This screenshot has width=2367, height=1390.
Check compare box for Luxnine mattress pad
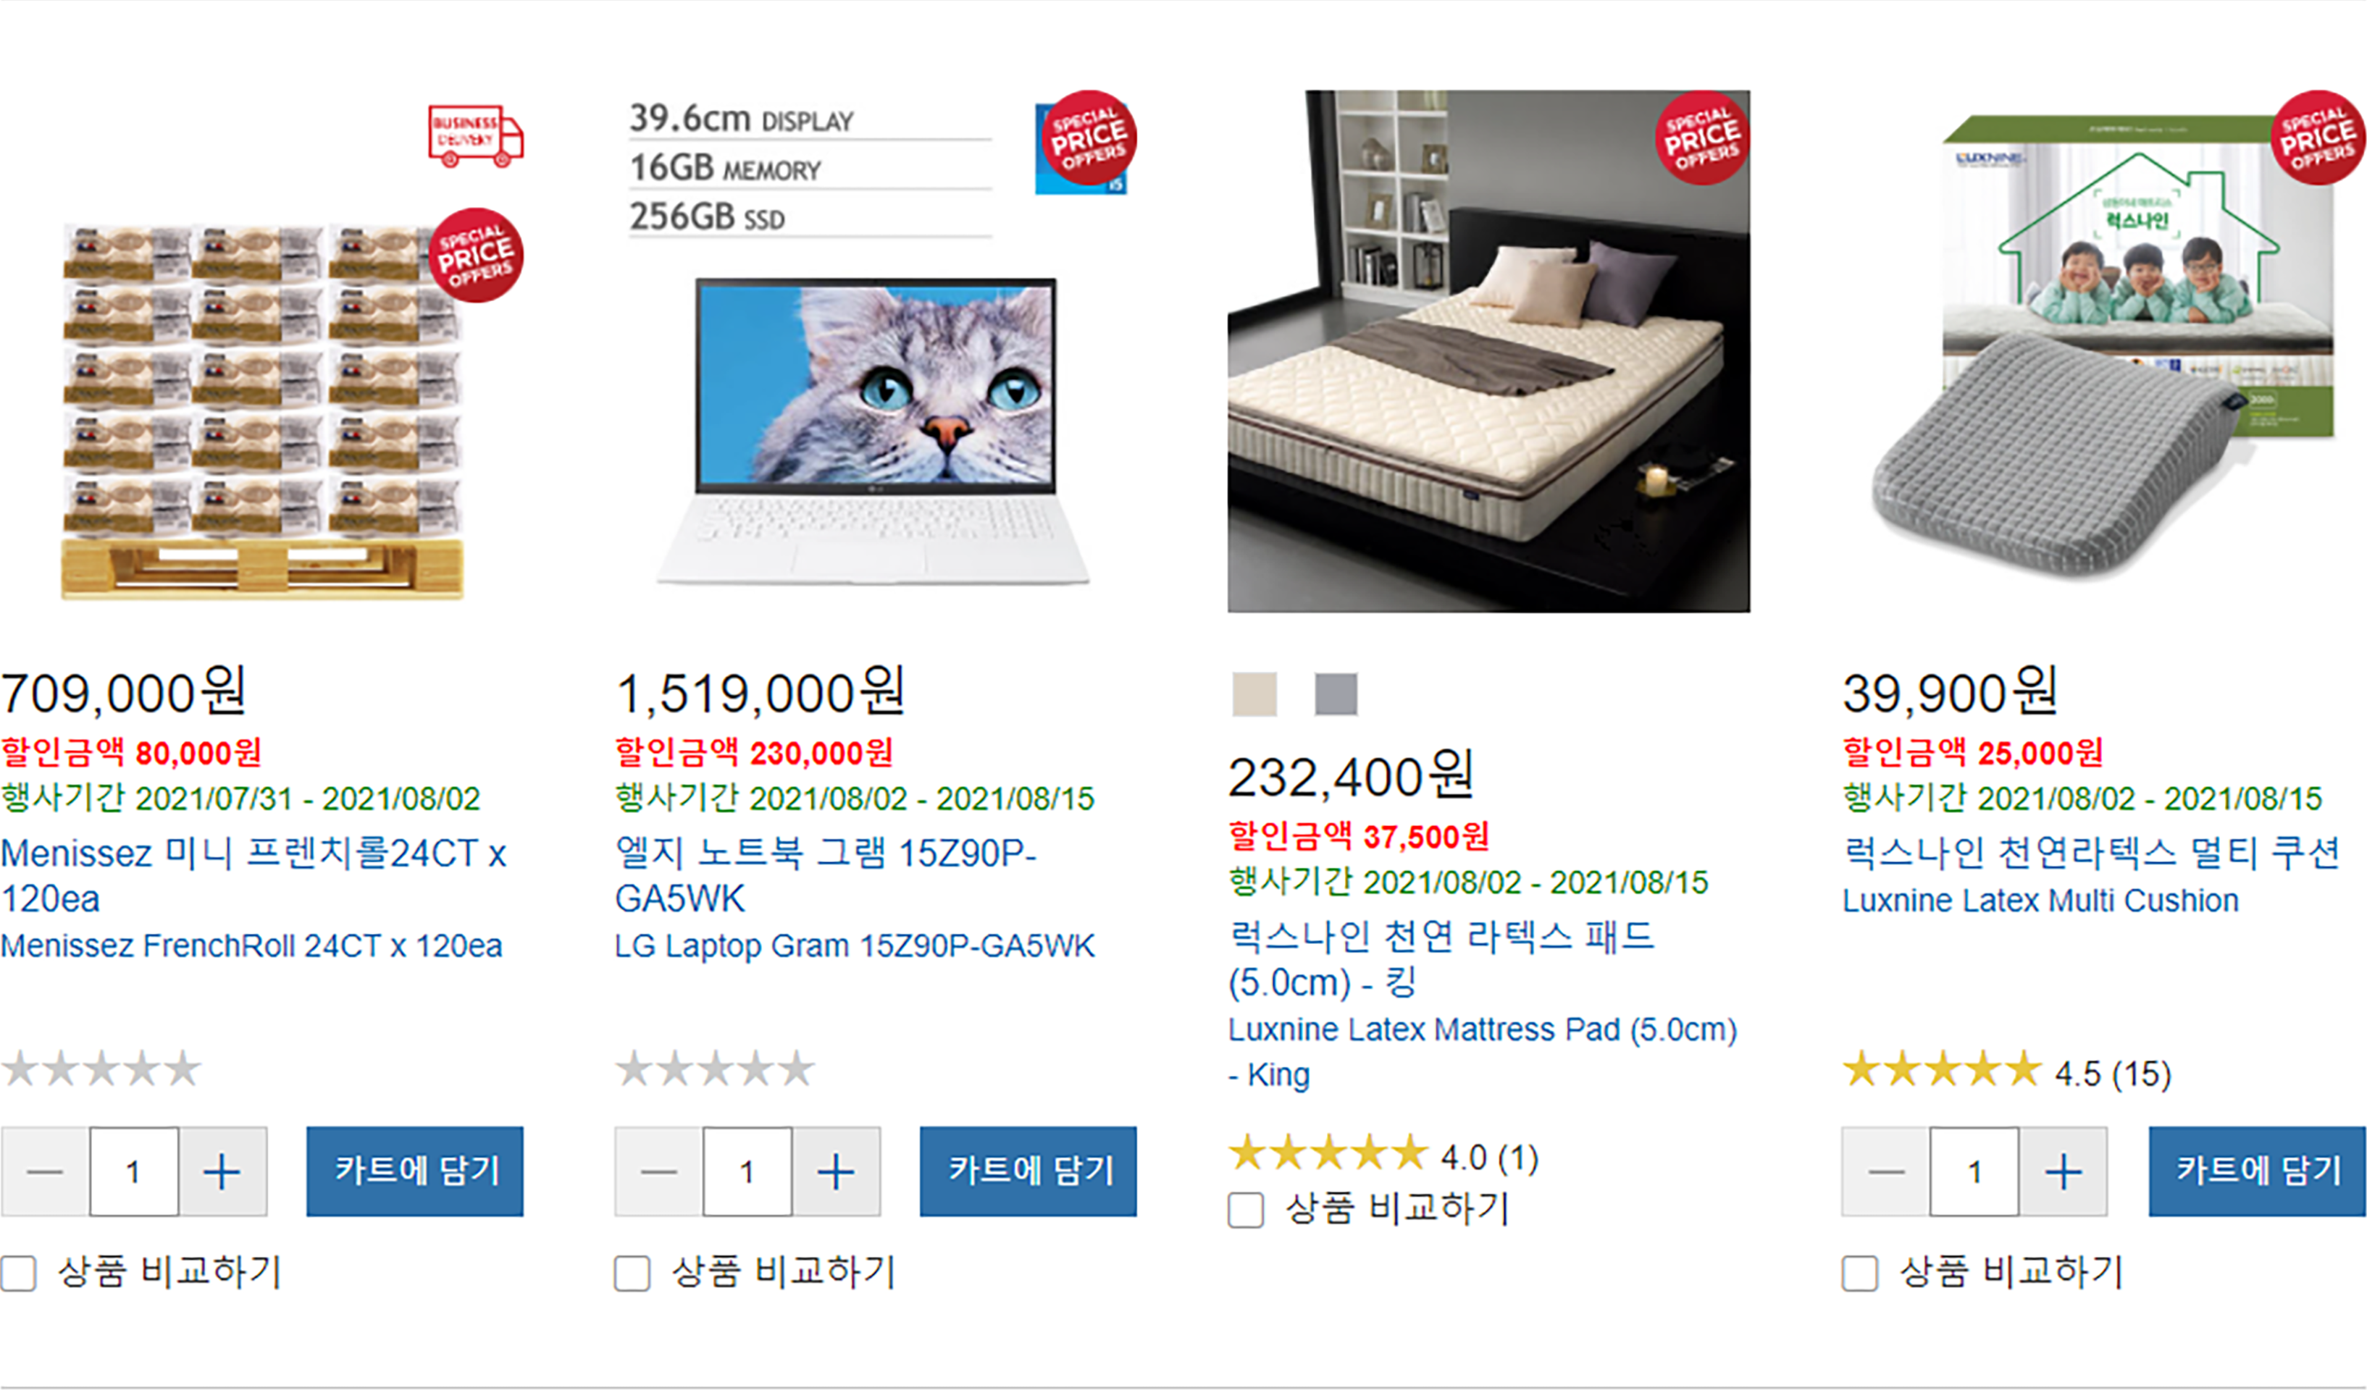coord(1246,1210)
